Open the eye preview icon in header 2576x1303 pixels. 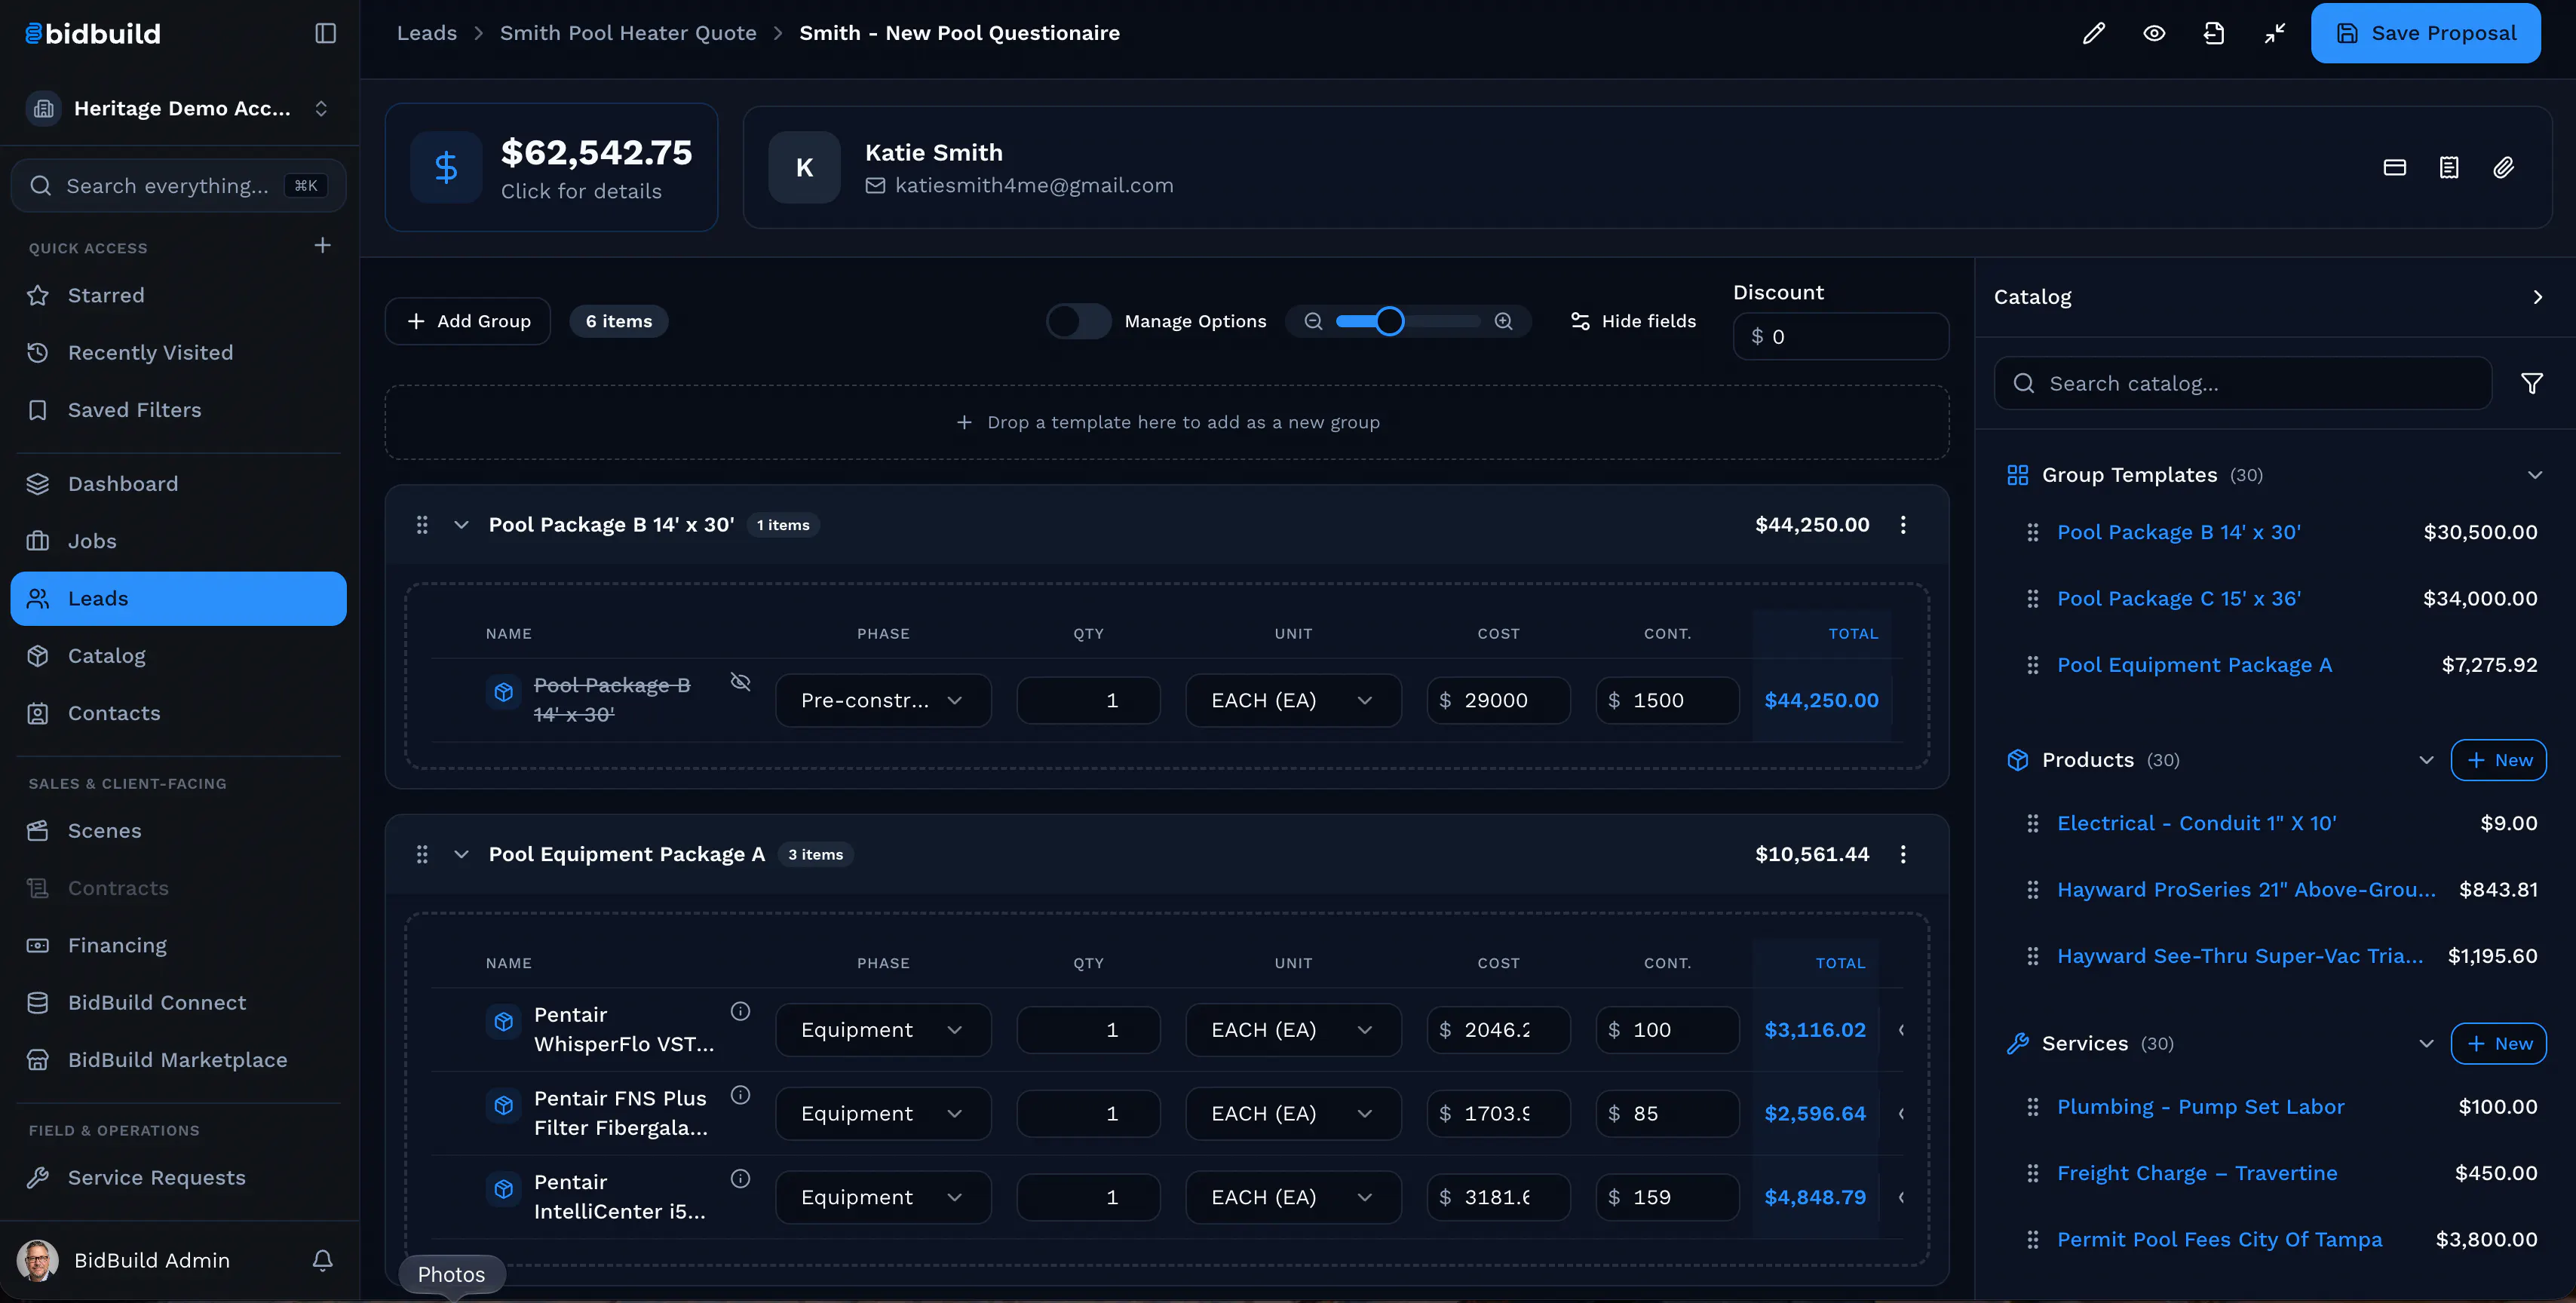tap(2154, 33)
